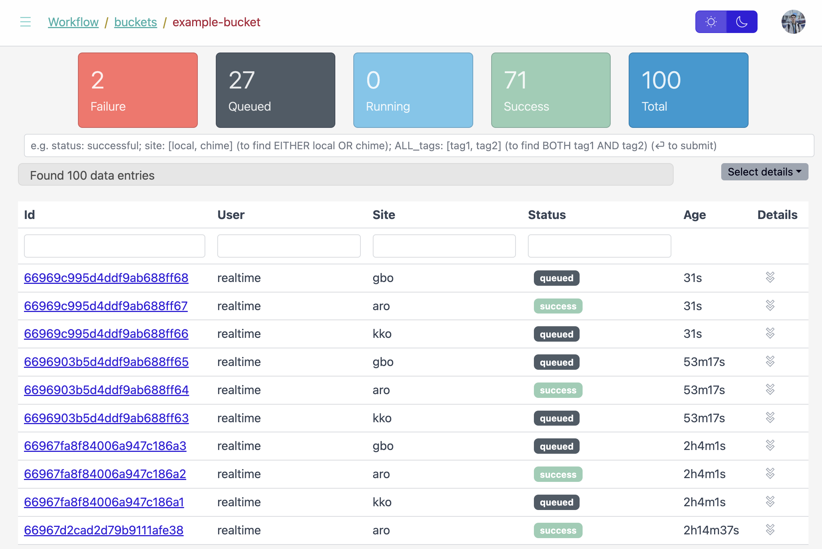Screen dimensions: 822x549
Task: Click queued badge in row ending ff66
Action: click(x=556, y=334)
